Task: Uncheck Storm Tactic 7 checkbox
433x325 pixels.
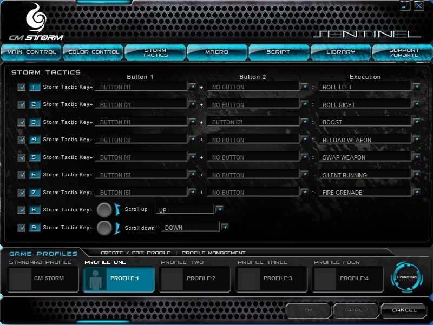Action: pyautogui.click(x=21, y=193)
